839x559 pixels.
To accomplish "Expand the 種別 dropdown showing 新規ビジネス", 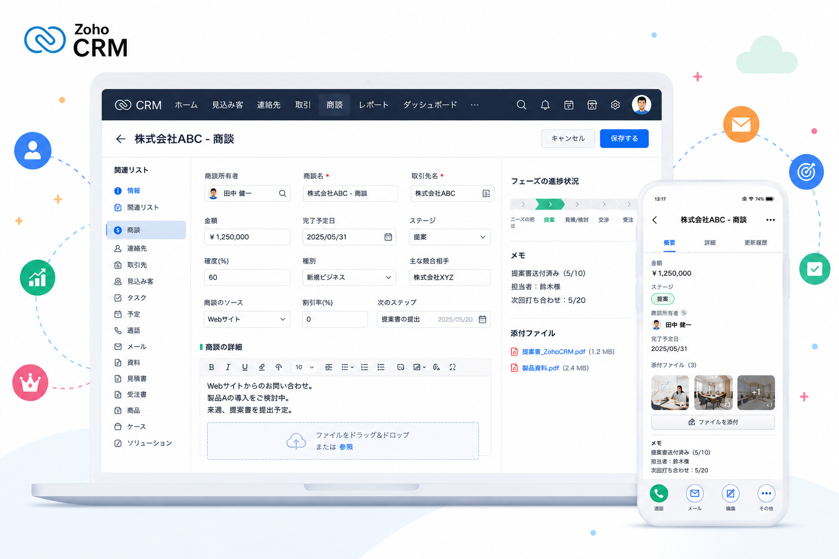I will (348, 277).
